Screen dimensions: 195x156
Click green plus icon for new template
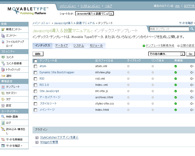[144, 46]
